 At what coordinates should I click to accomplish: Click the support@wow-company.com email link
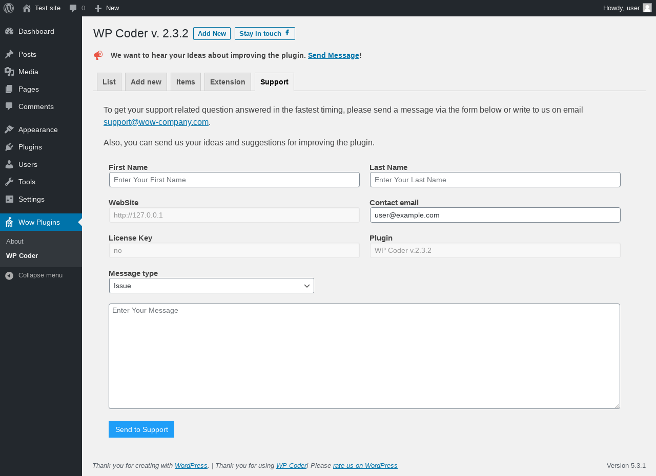coord(156,122)
